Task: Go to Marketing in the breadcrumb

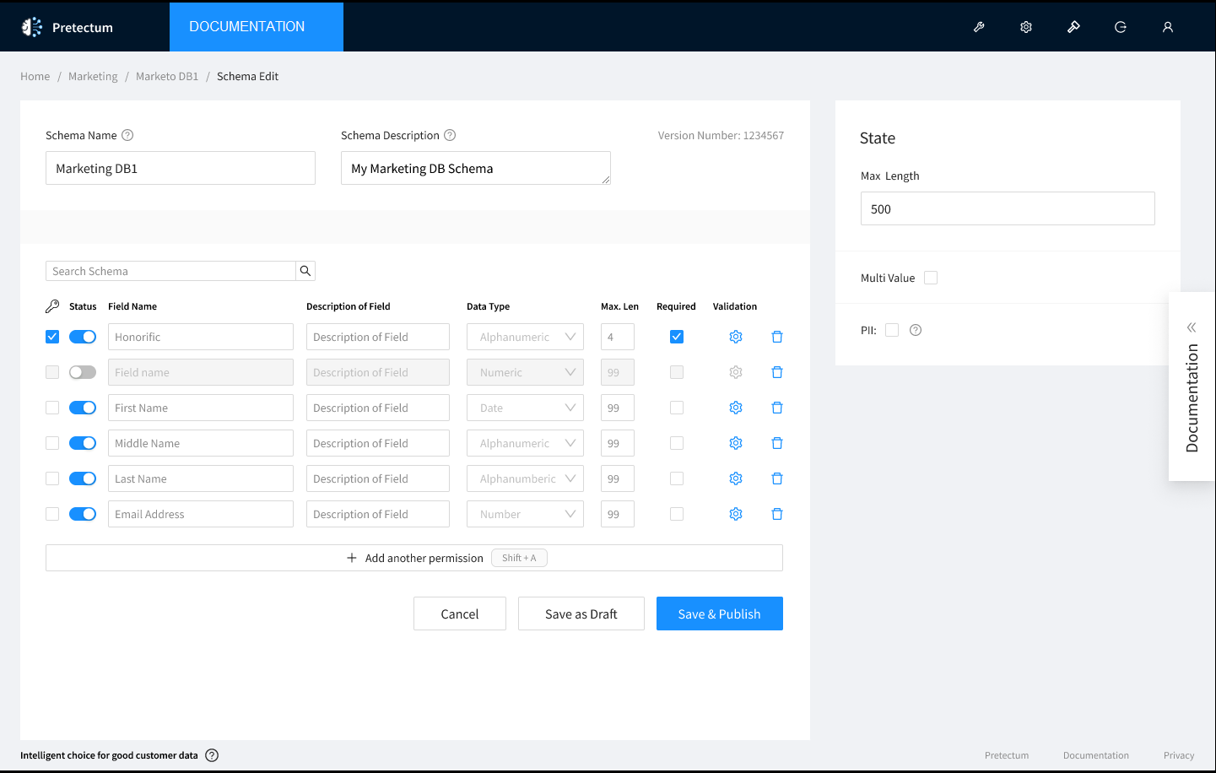Action: coord(93,76)
